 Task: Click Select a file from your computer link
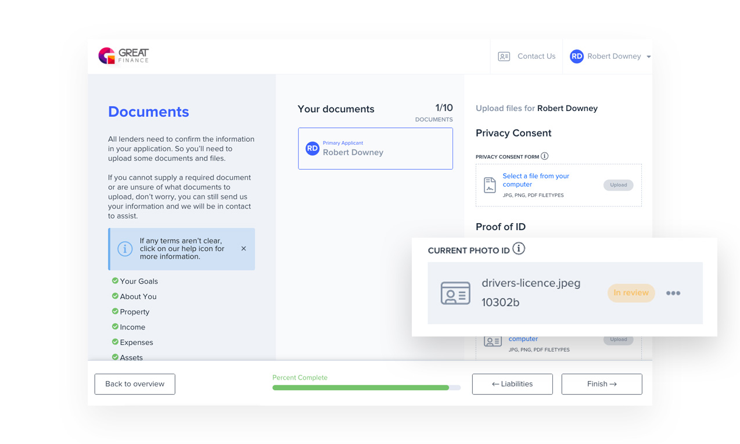[536, 180]
